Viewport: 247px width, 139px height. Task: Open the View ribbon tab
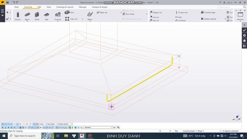point(49,7)
